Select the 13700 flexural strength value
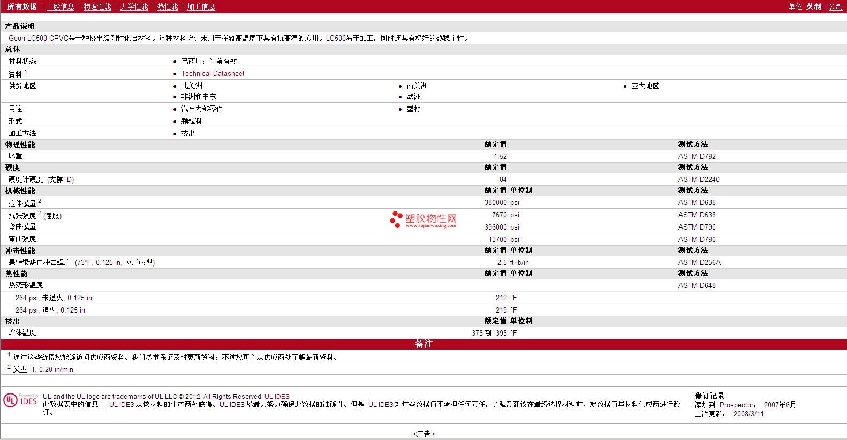This screenshot has height=440, width=847. [x=497, y=239]
